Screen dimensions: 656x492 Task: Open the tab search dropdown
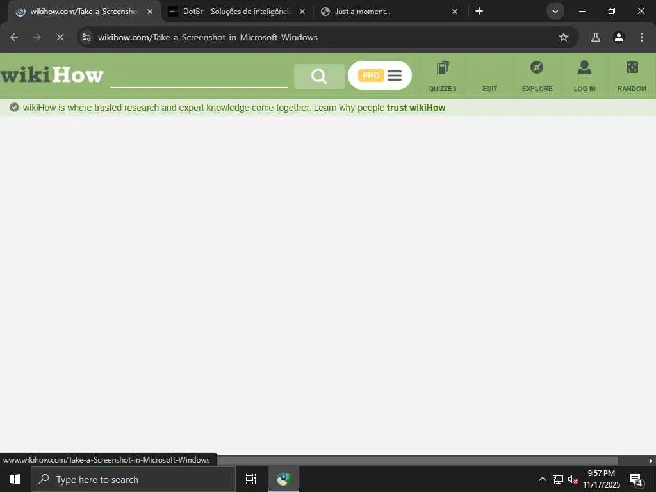tap(555, 12)
